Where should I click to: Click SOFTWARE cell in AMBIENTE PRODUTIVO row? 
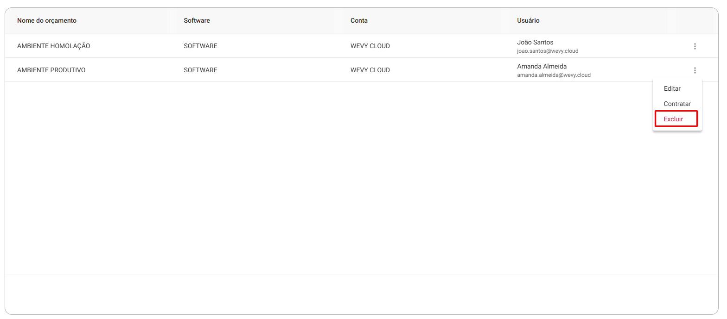click(200, 70)
